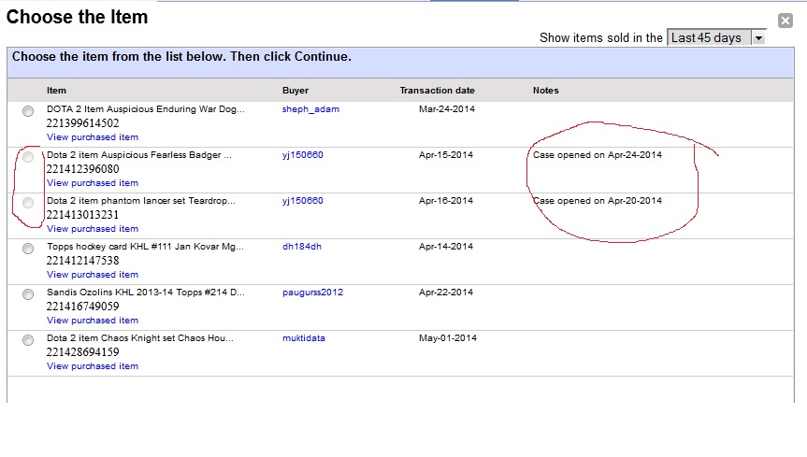The width and height of the screenshot is (807, 457).
Task: Click the Notes column header
Action: coord(545,91)
